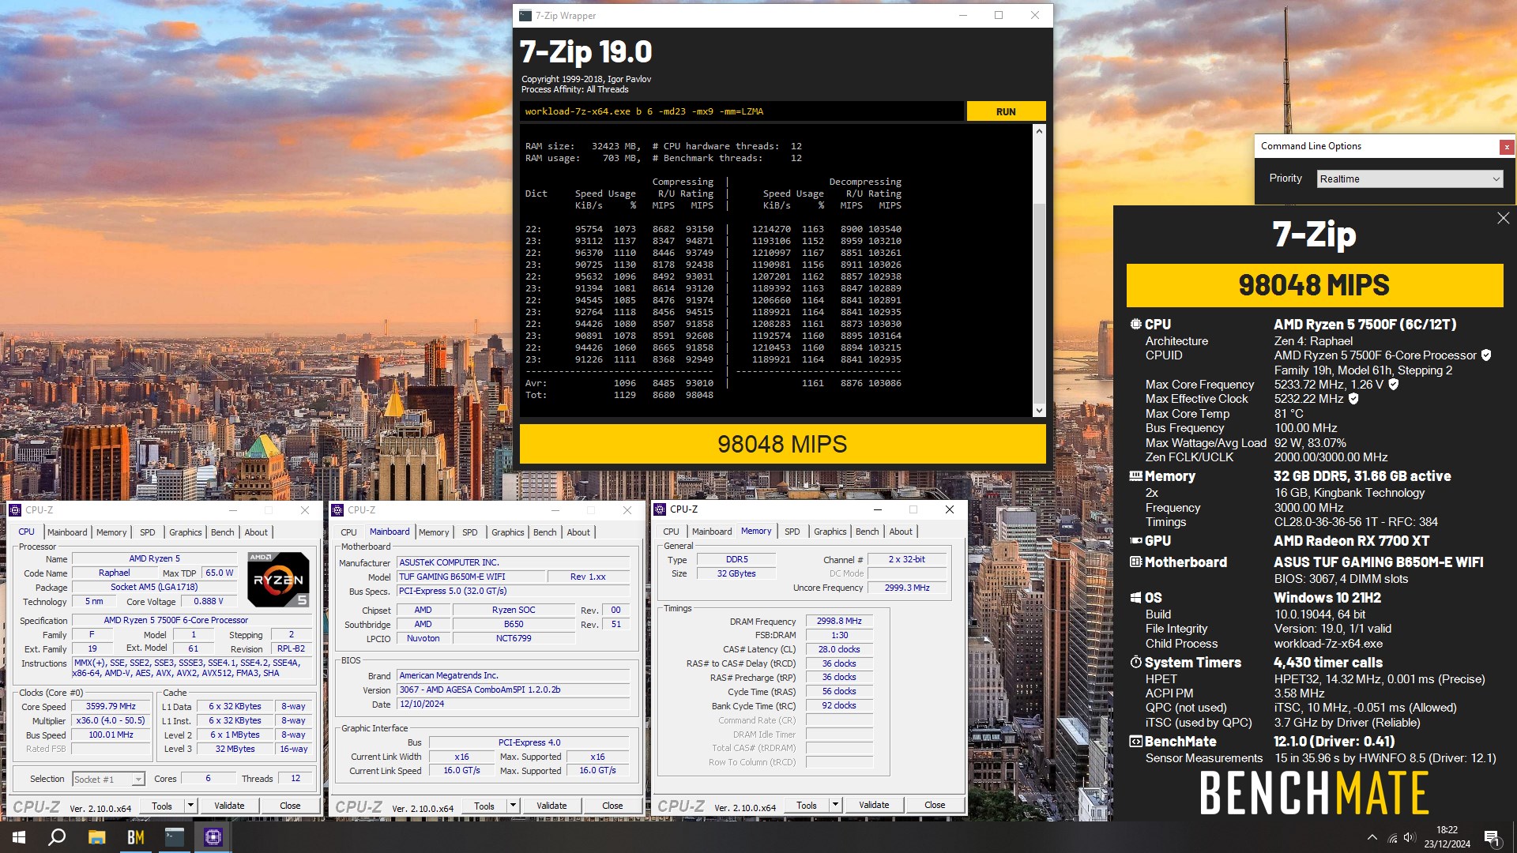The height and width of the screenshot is (853, 1517).
Task: Click the CPU chip icon in BenchMate panel
Action: 1135,324
